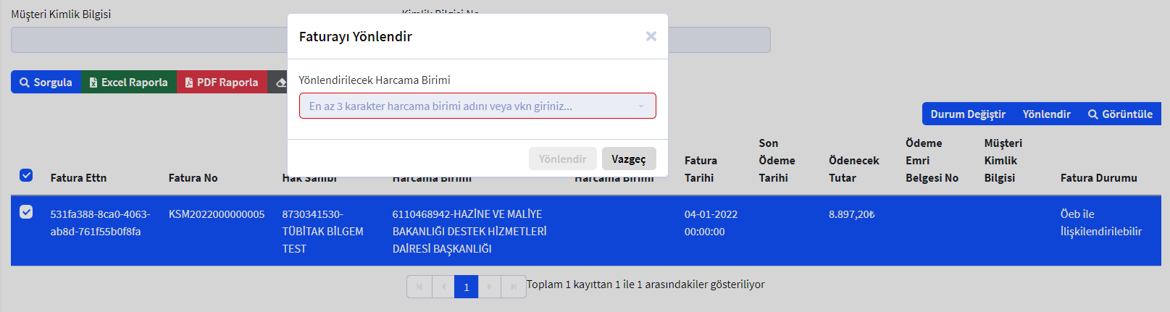The height and width of the screenshot is (312, 1170).
Task: Go to first page of results
Action: [x=419, y=287]
